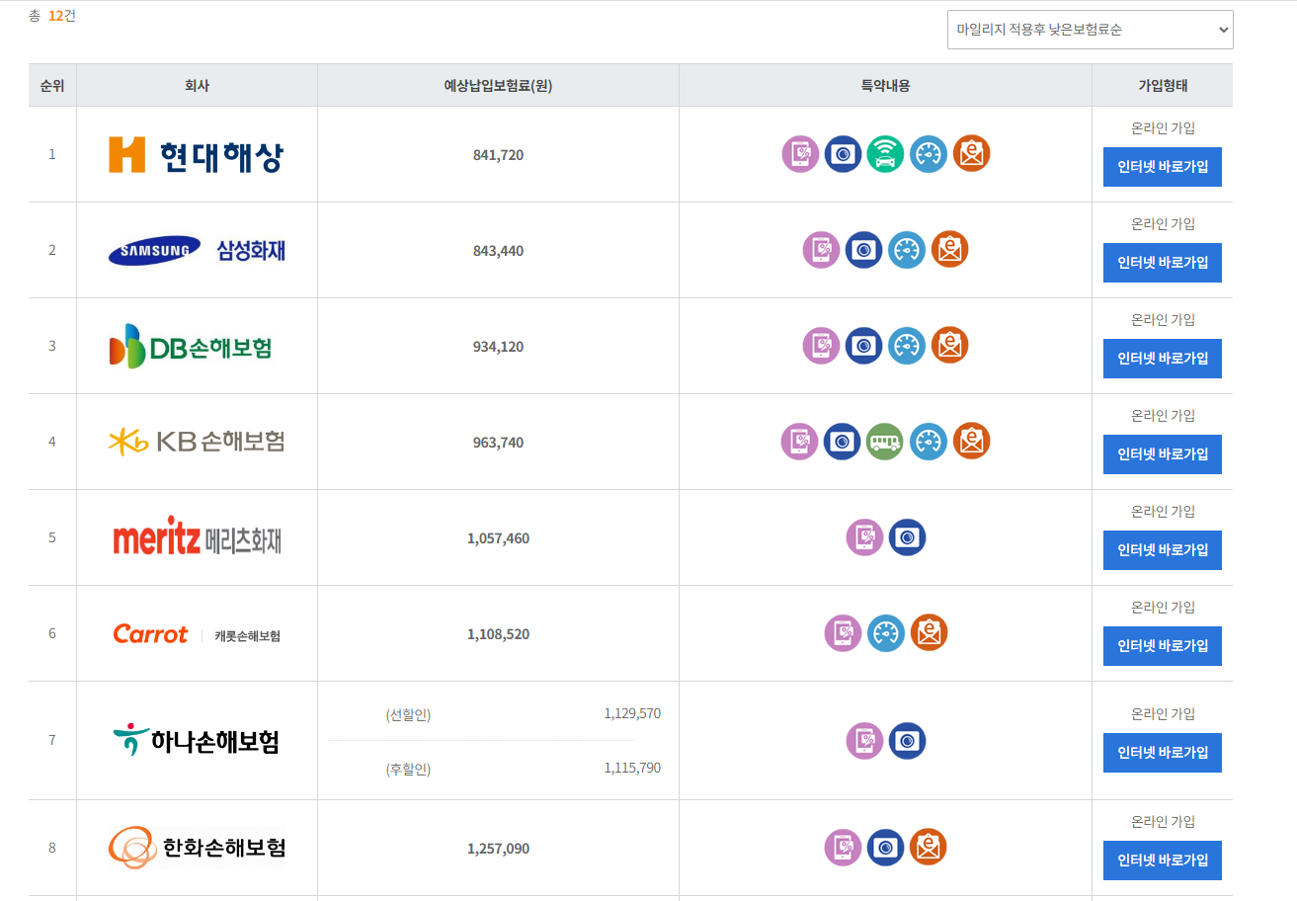
Task: Click (선할인) premium value 1,129,570
Action: coord(632,713)
